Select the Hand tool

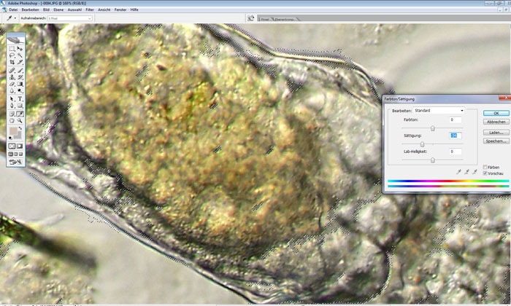pos(12,121)
